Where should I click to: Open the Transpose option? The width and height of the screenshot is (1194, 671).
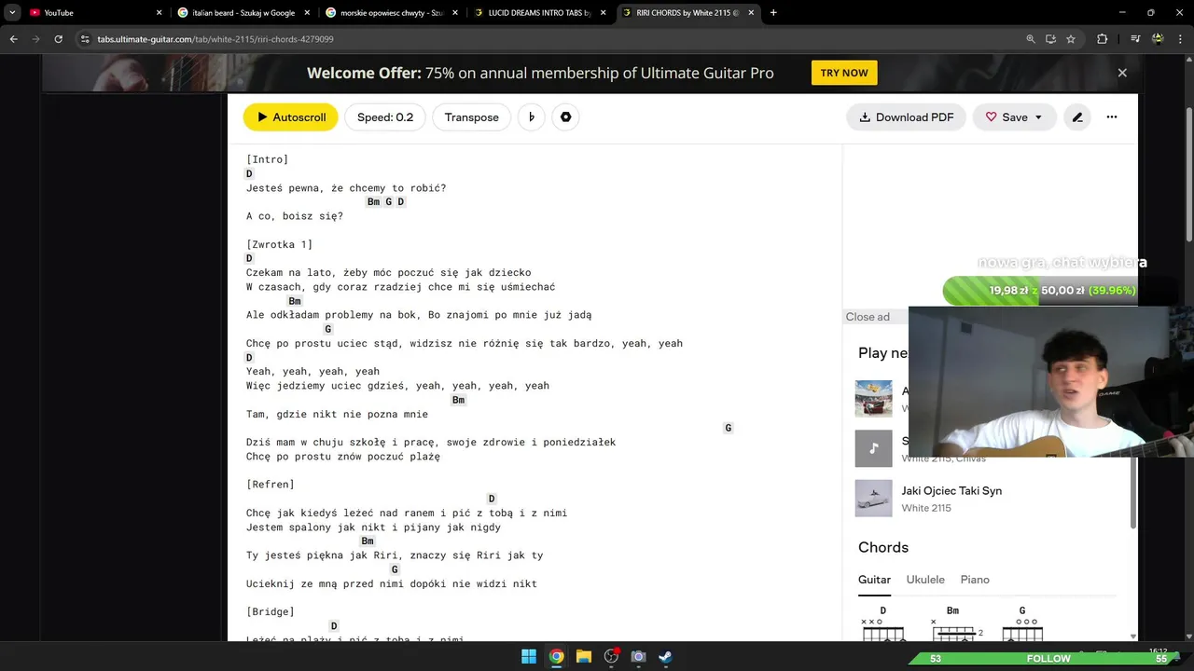471,117
